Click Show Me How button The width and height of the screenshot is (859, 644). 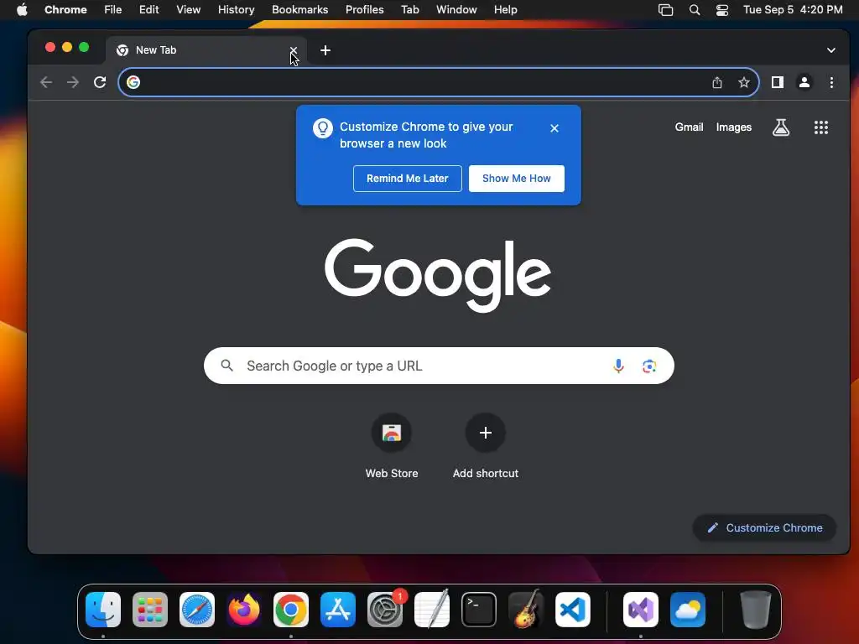(517, 179)
